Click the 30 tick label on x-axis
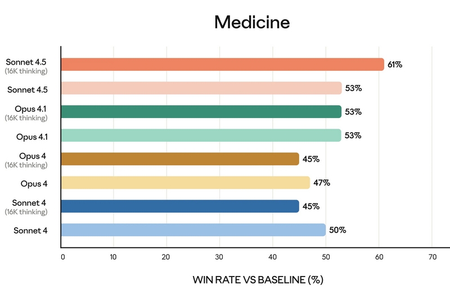Viewport: 450px width, 308px height. click(x=219, y=257)
